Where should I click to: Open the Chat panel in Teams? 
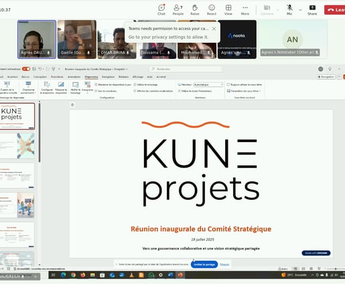click(161, 10)
